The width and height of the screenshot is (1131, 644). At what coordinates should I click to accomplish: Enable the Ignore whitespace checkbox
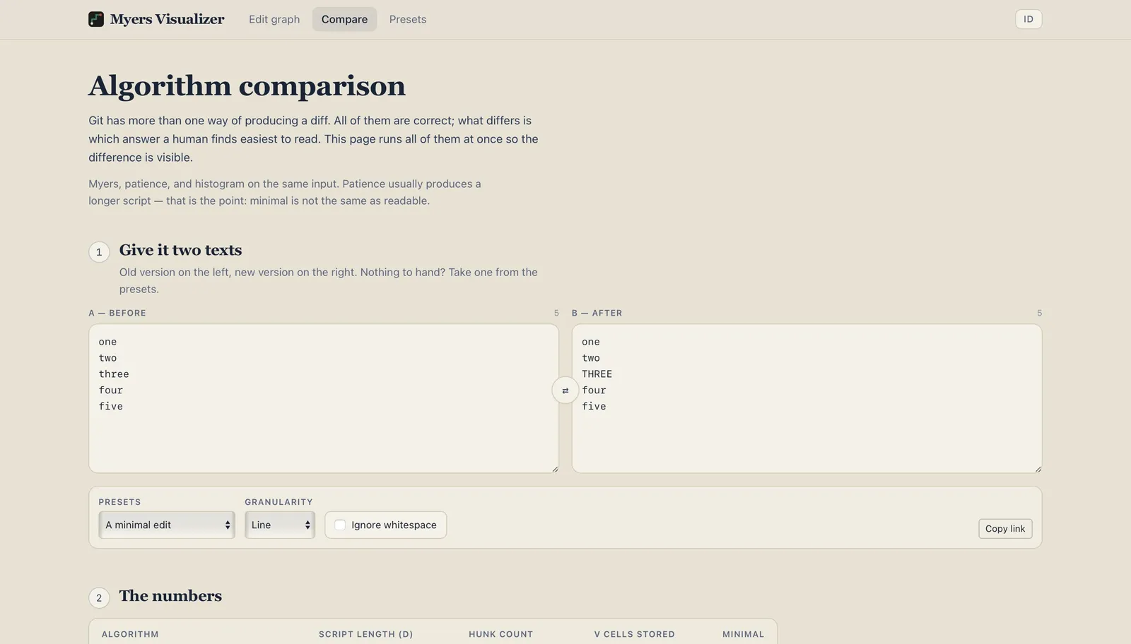340,525
